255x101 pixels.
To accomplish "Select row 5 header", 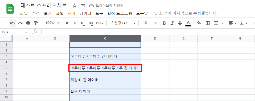I will pos(6,68).
